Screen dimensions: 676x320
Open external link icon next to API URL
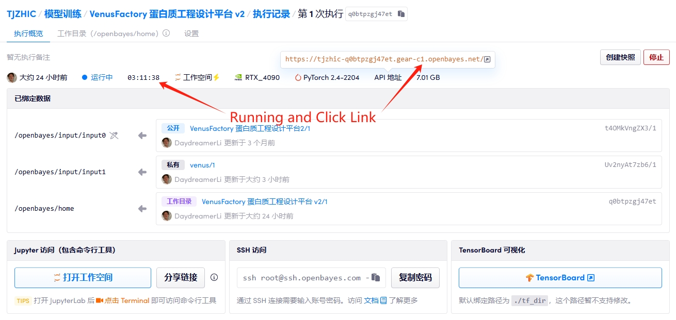(487, 59)
